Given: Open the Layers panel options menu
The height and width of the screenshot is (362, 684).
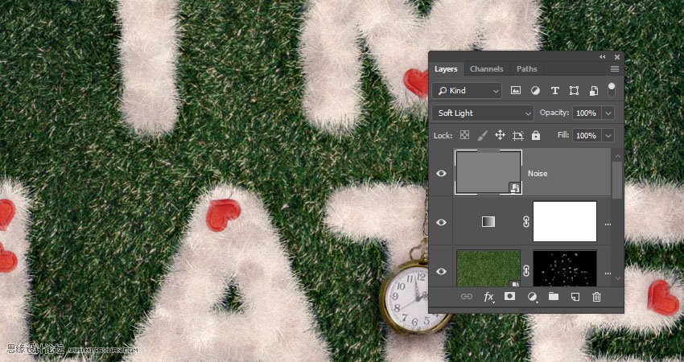Looking at the screenshot, I should coord(615,69).
